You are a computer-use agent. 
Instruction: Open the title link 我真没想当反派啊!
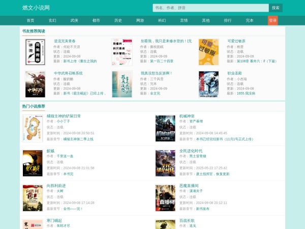tap(157, 73)
